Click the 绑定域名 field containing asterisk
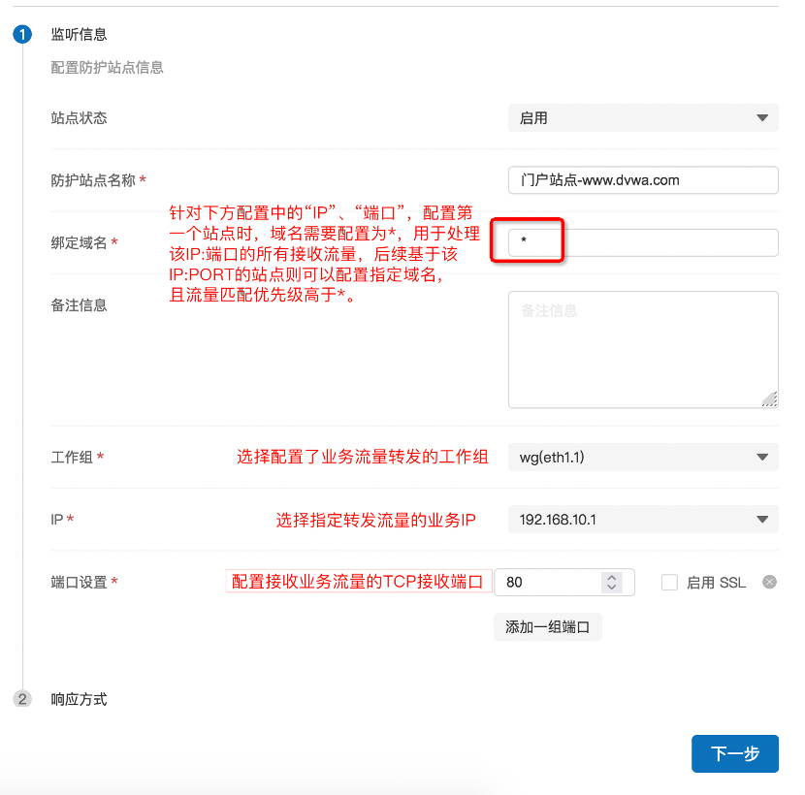Screen dimensions: 805x795 pyautogui.click(x=643, y=242)
